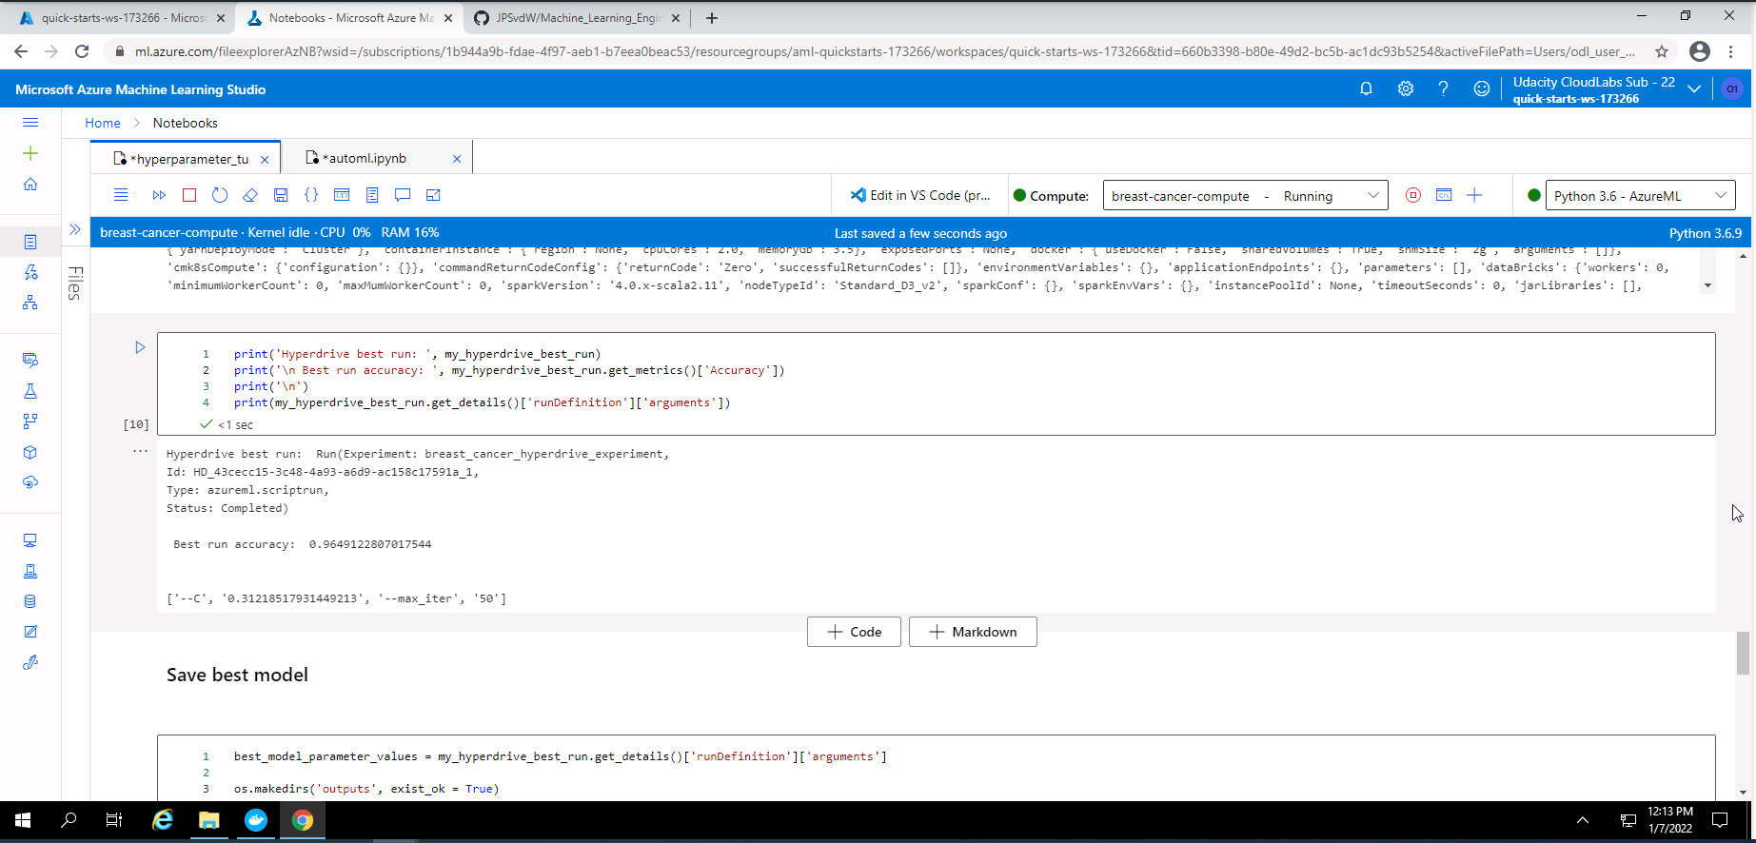
Task: Stop the compute instance red circle icon
Action: pyautogui.click(x=1413, y=195)
